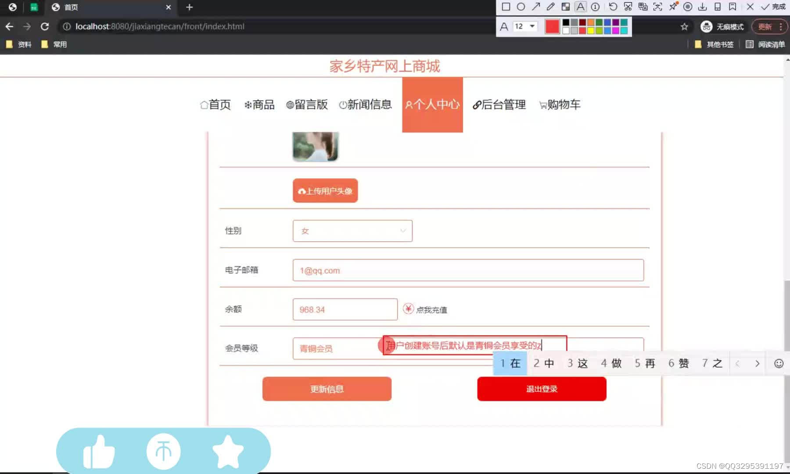Viewport: 790px width, 474px height.
Task: Finish the screenshot with 完成
Action: 773,7
